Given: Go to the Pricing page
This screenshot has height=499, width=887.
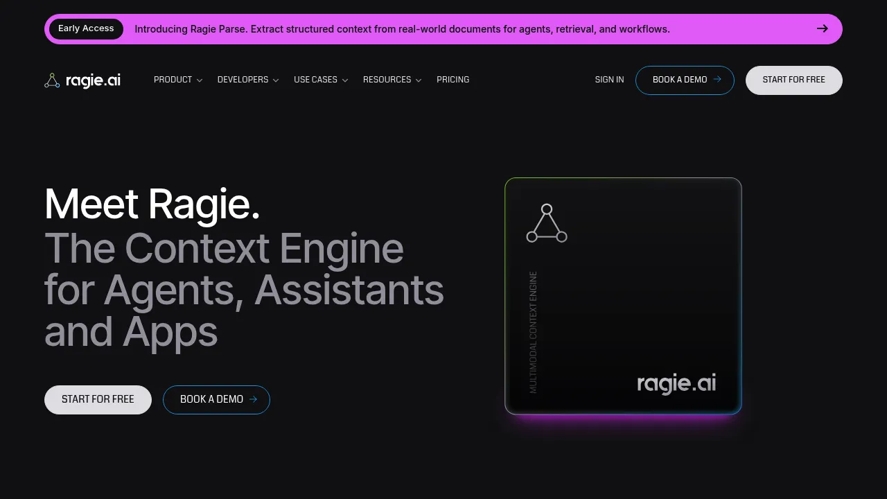Looking at the screenshot, I should pos(453,80).
